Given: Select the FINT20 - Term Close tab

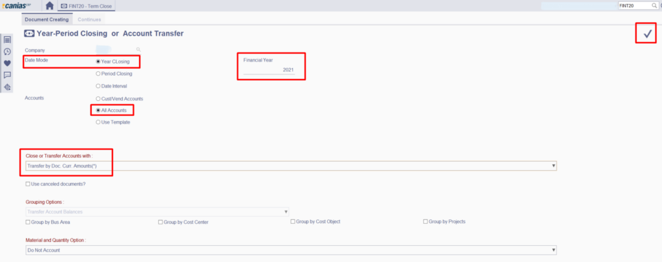Looking at the screenshot, I should [x=84, y=6].
